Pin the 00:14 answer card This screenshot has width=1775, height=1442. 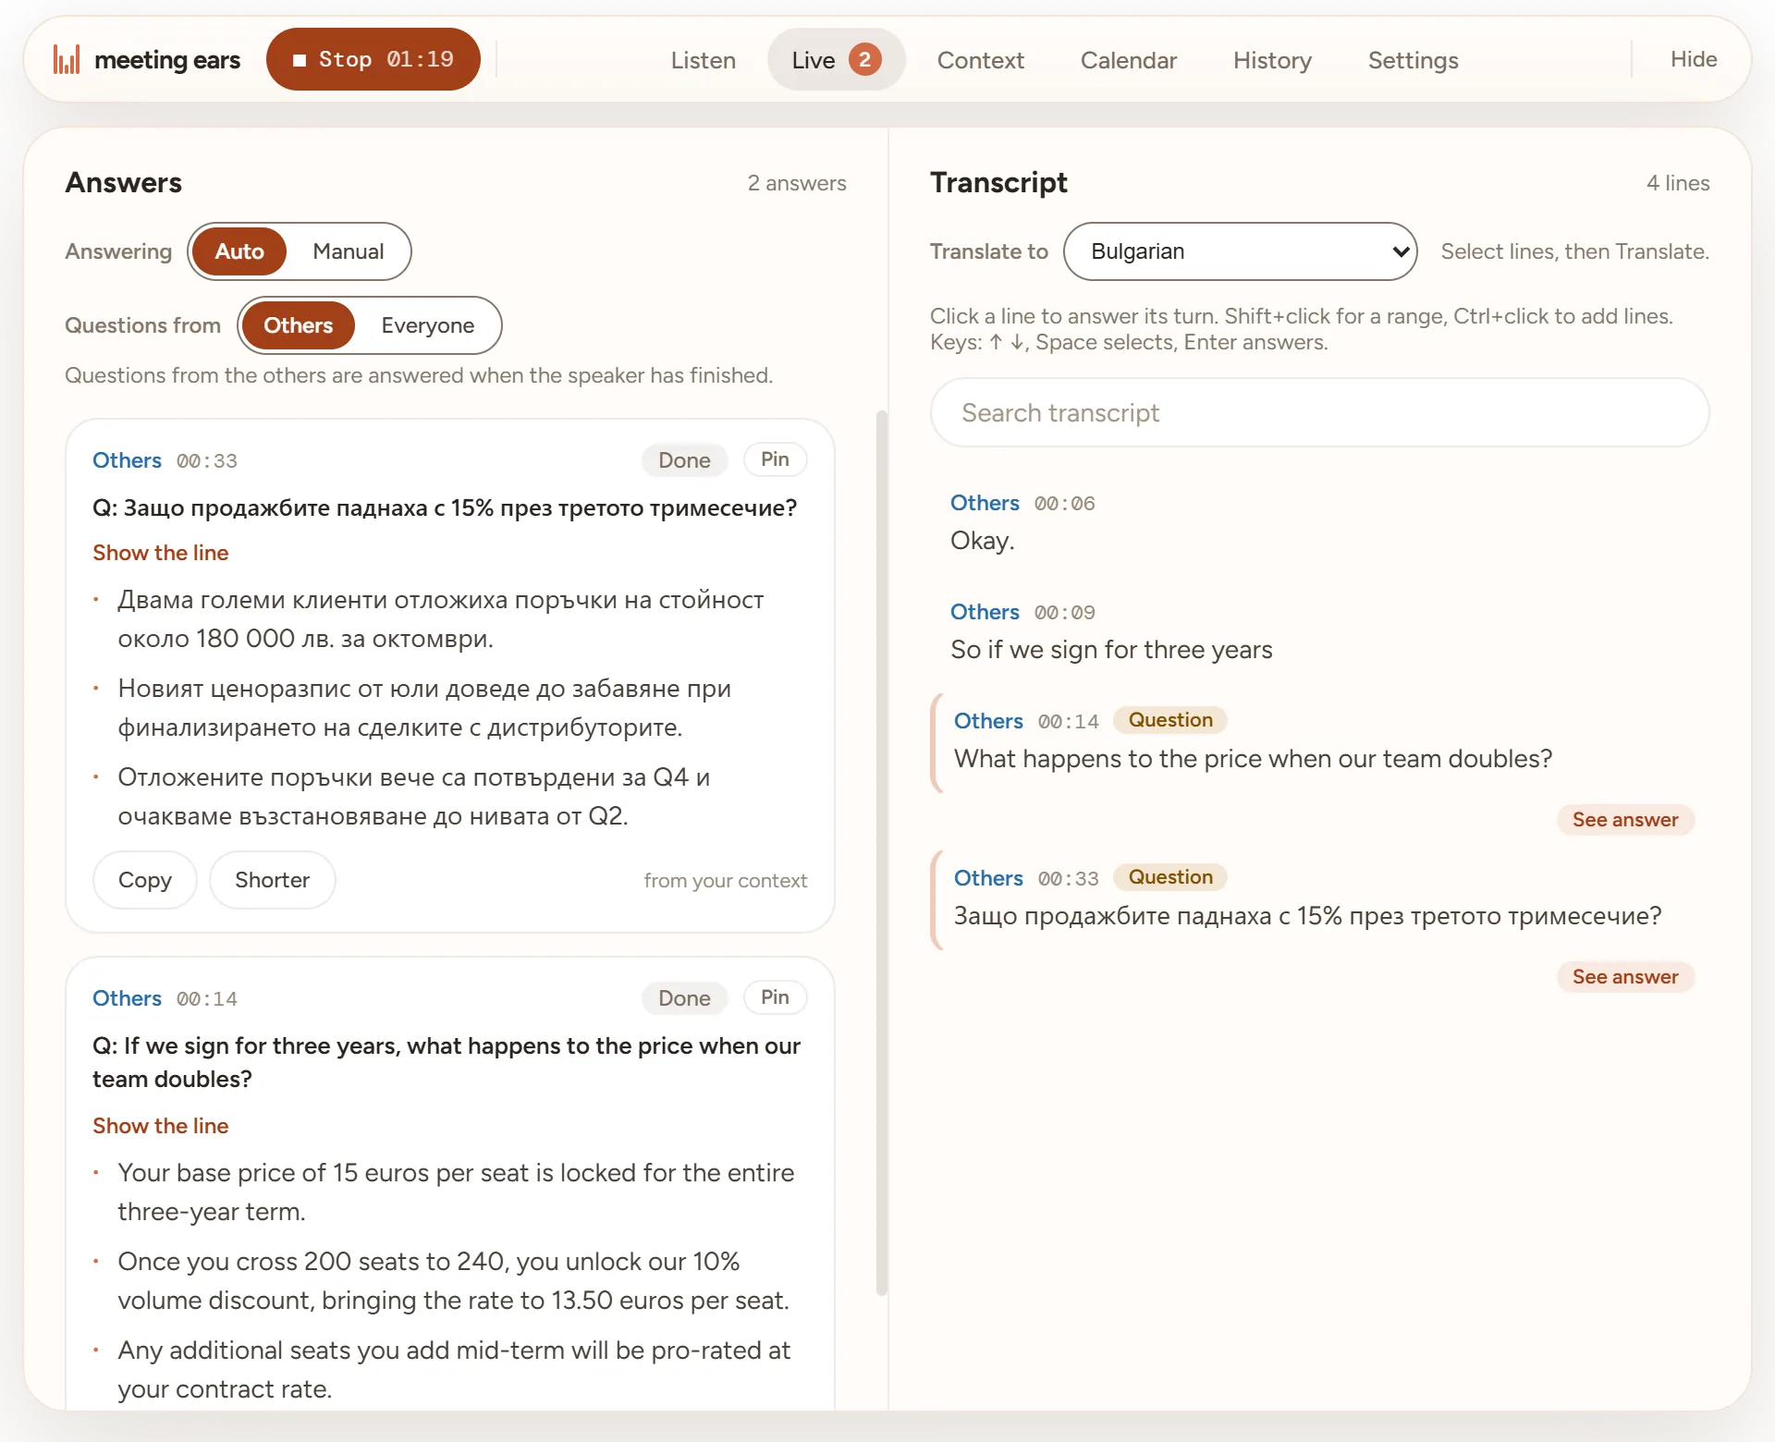coord(775,997)
